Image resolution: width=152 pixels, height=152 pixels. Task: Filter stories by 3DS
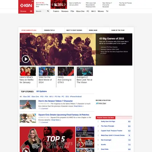[x=67, y=97]
